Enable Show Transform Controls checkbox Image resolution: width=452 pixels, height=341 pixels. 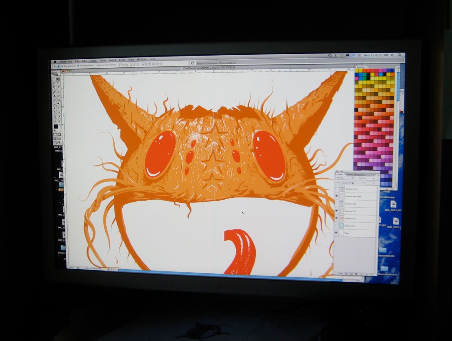(x=96, y=65)
